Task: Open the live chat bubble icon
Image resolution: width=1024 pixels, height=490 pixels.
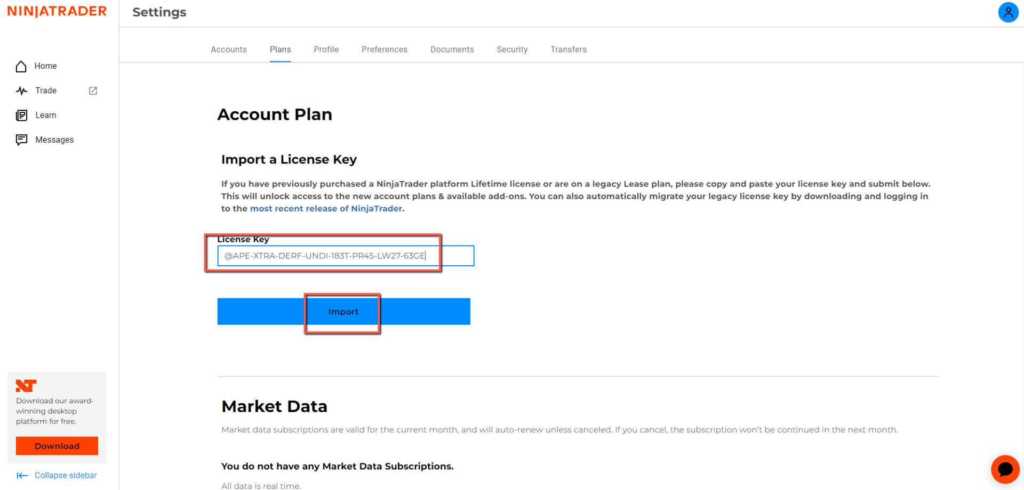Action: click(1005, 469)
